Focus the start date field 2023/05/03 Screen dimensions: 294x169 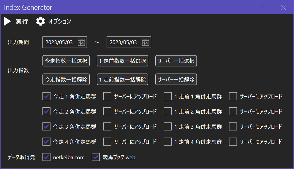65,42
